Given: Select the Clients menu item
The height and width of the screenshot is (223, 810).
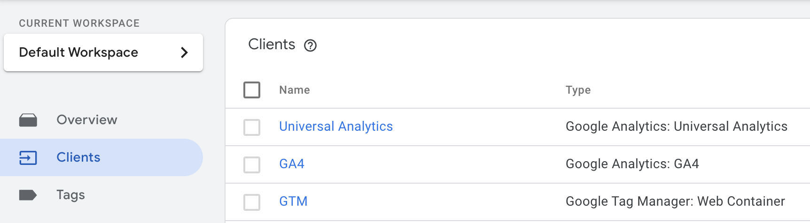Looking at the screenshot, I should tap(101, 157).
